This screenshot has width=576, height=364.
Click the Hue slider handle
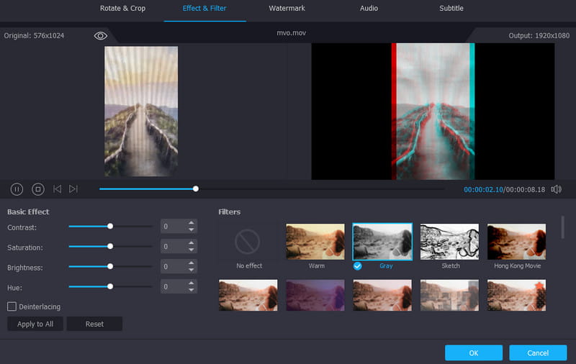[110, 286]
